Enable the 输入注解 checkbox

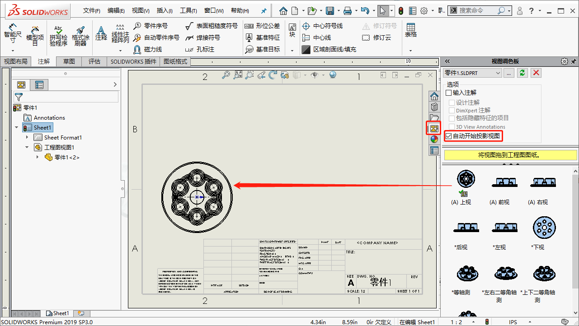pos(448,92)
